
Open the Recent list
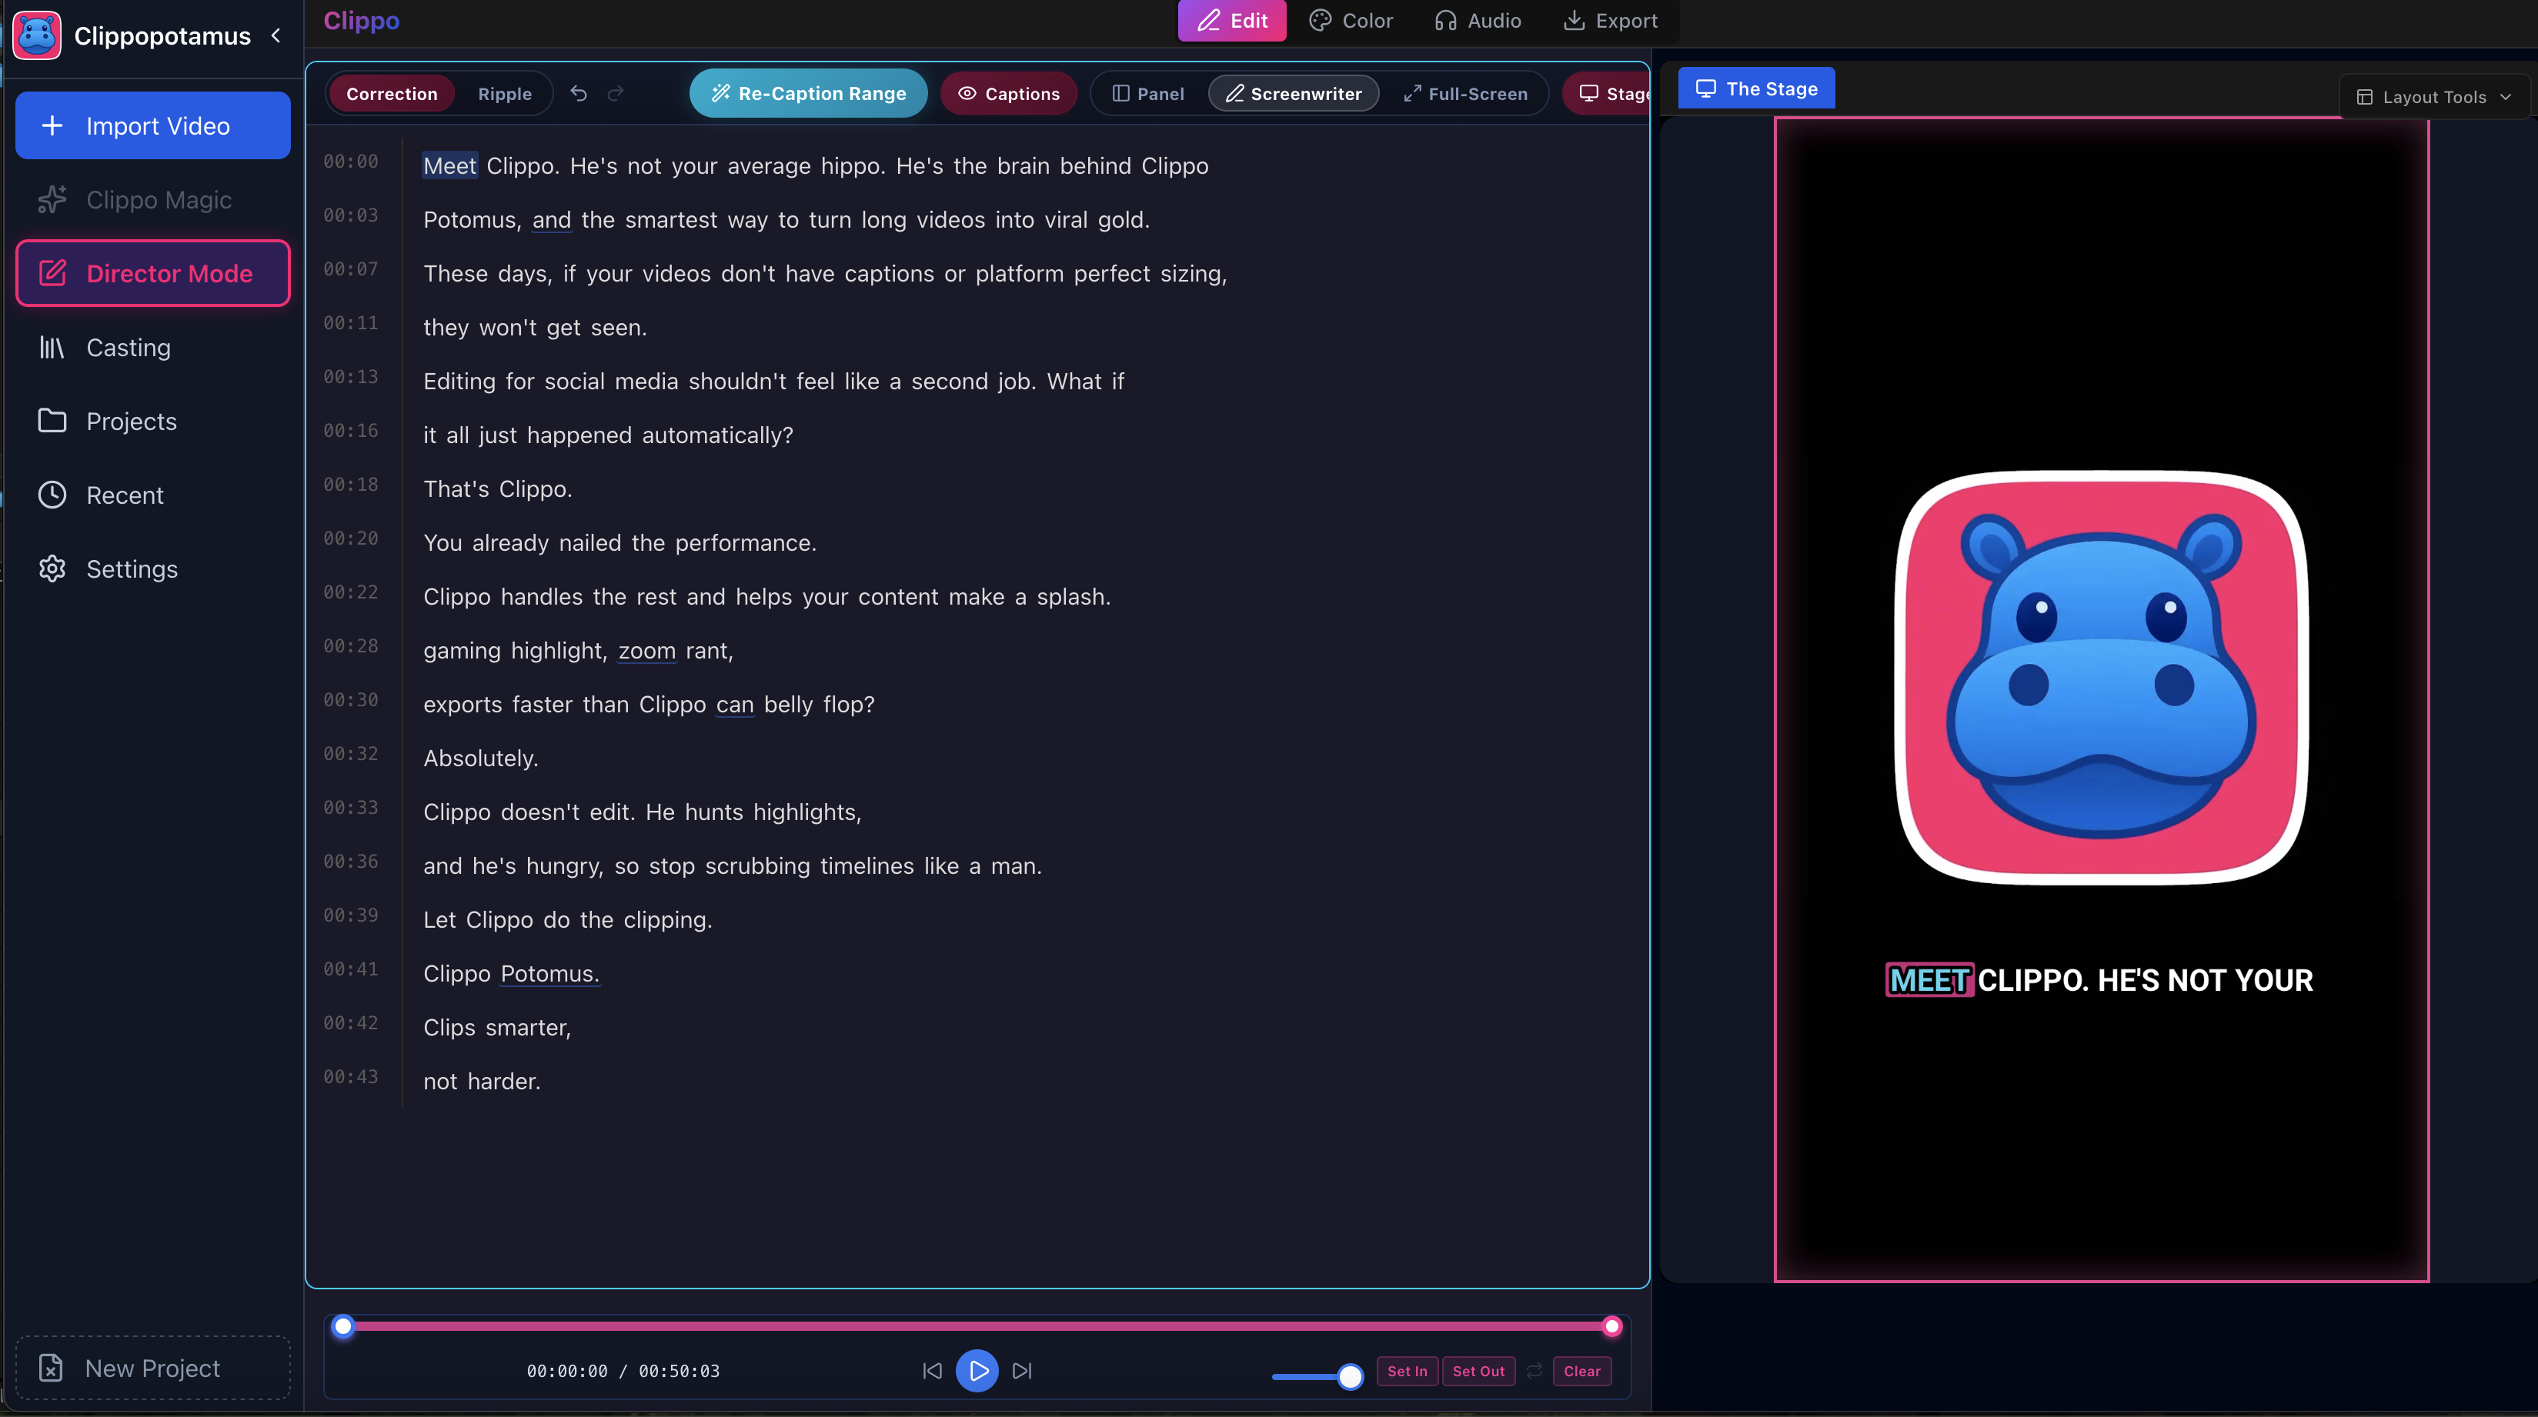152,495
